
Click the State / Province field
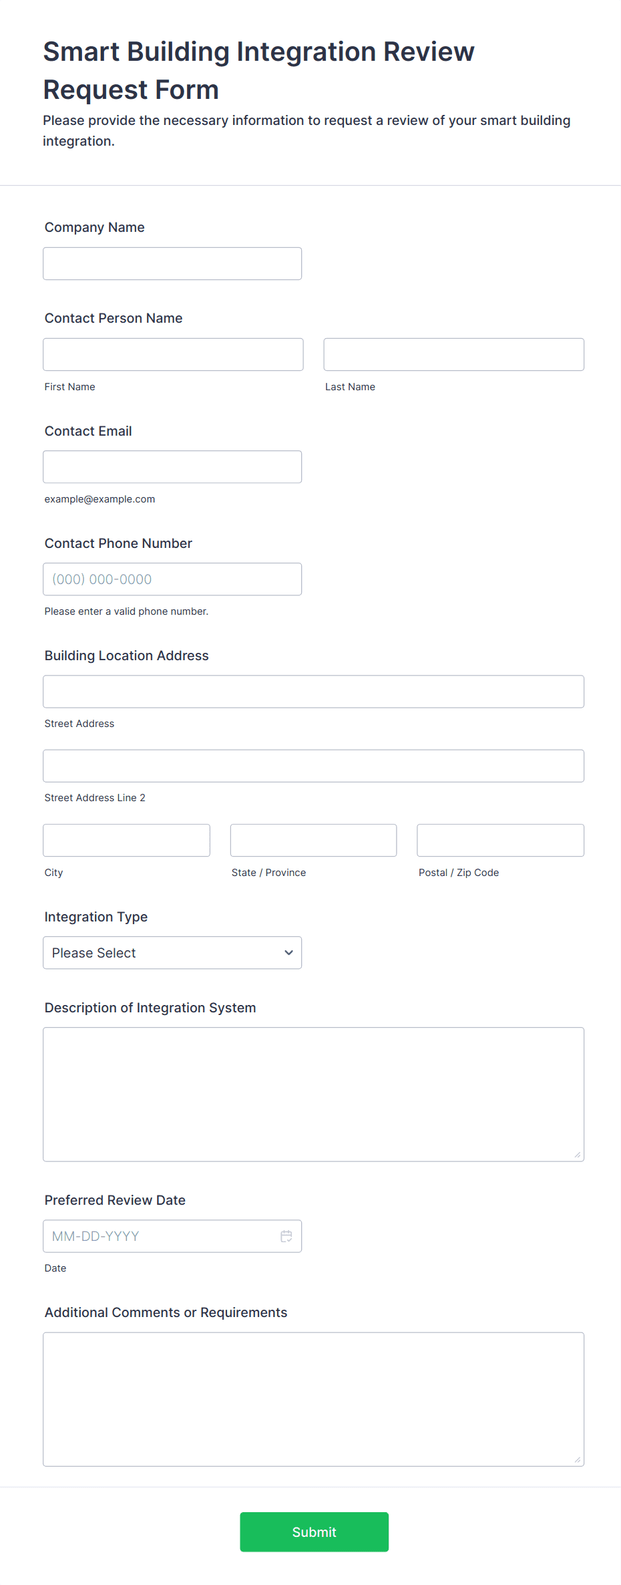313,840
